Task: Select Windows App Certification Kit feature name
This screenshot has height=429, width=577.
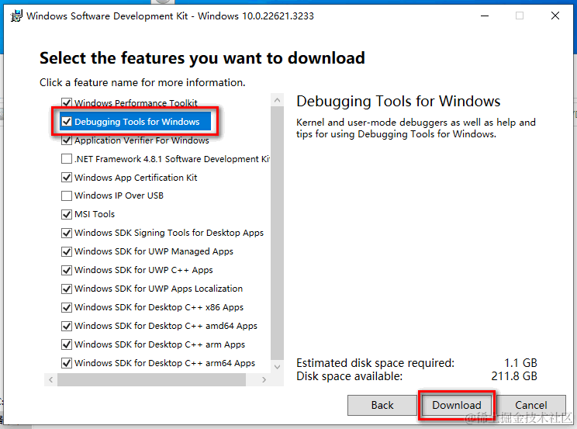Action: coord(136,178)
